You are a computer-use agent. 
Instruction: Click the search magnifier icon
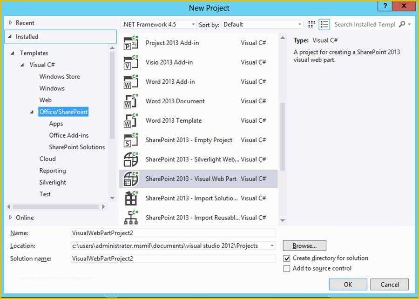point(402,24)
